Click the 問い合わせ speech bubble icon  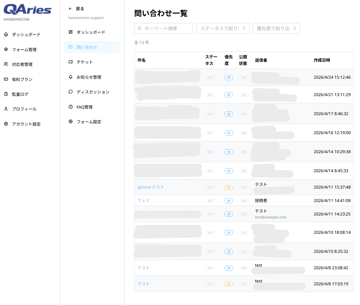tap(70, 47)
